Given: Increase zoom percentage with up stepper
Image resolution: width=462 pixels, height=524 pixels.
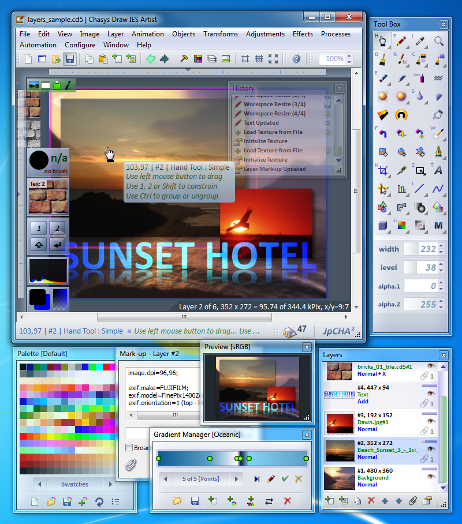Looking at the screenshot, I should (x=349, y=56).
